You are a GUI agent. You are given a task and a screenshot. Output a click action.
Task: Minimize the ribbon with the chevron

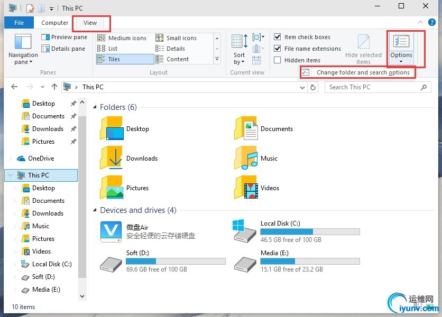click(420, 22)
